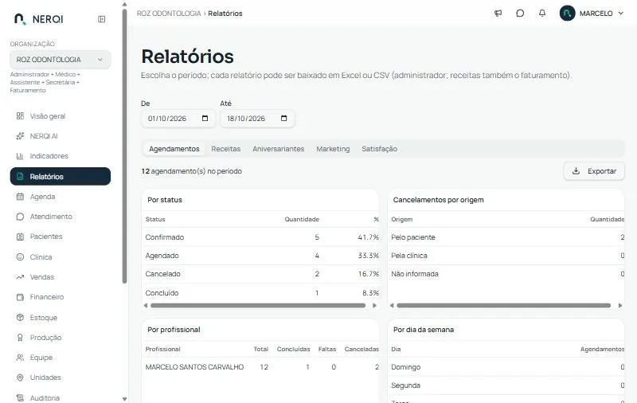The height and width of the screenshot is (403, 637).
Task: Click sidebar vertical scrollbar thumb
Action: [124, 147]
